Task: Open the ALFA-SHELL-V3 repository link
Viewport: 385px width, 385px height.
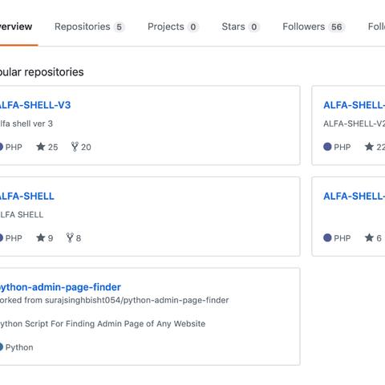Action: 35,105
